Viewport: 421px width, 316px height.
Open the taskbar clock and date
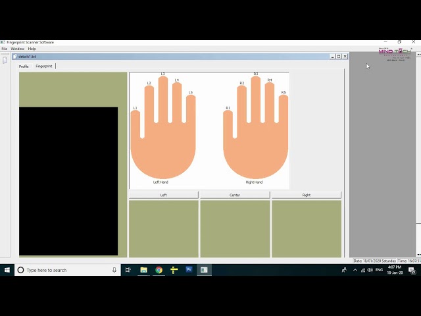pyautogui.click(x=395, y=270)
